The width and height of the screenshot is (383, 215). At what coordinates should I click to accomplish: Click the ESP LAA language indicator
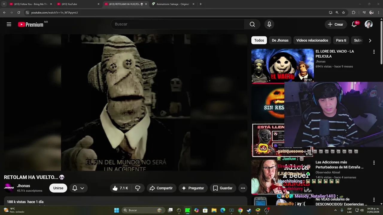pos(349,210)
